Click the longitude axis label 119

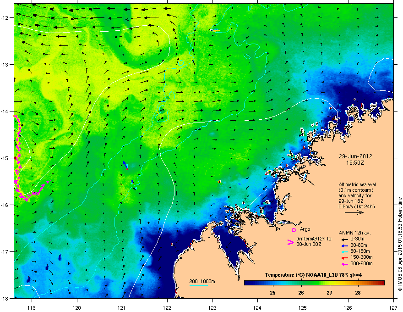[32, 307]
